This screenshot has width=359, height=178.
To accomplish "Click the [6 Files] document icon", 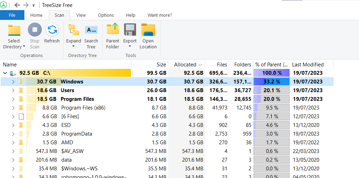I will (21, 116).
